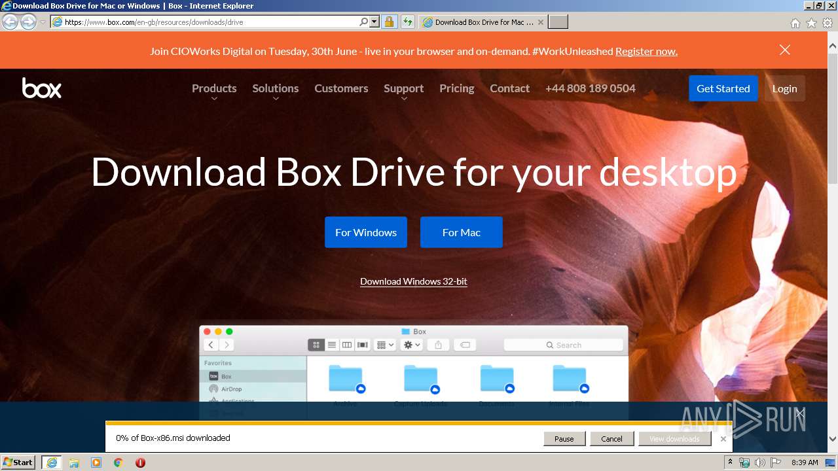Click the Login button
This screenshot has height=471, width=838.
(784, 88)
